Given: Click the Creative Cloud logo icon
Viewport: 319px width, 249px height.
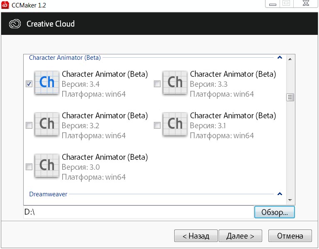Looking at the screenshot, I should (15, 24).
